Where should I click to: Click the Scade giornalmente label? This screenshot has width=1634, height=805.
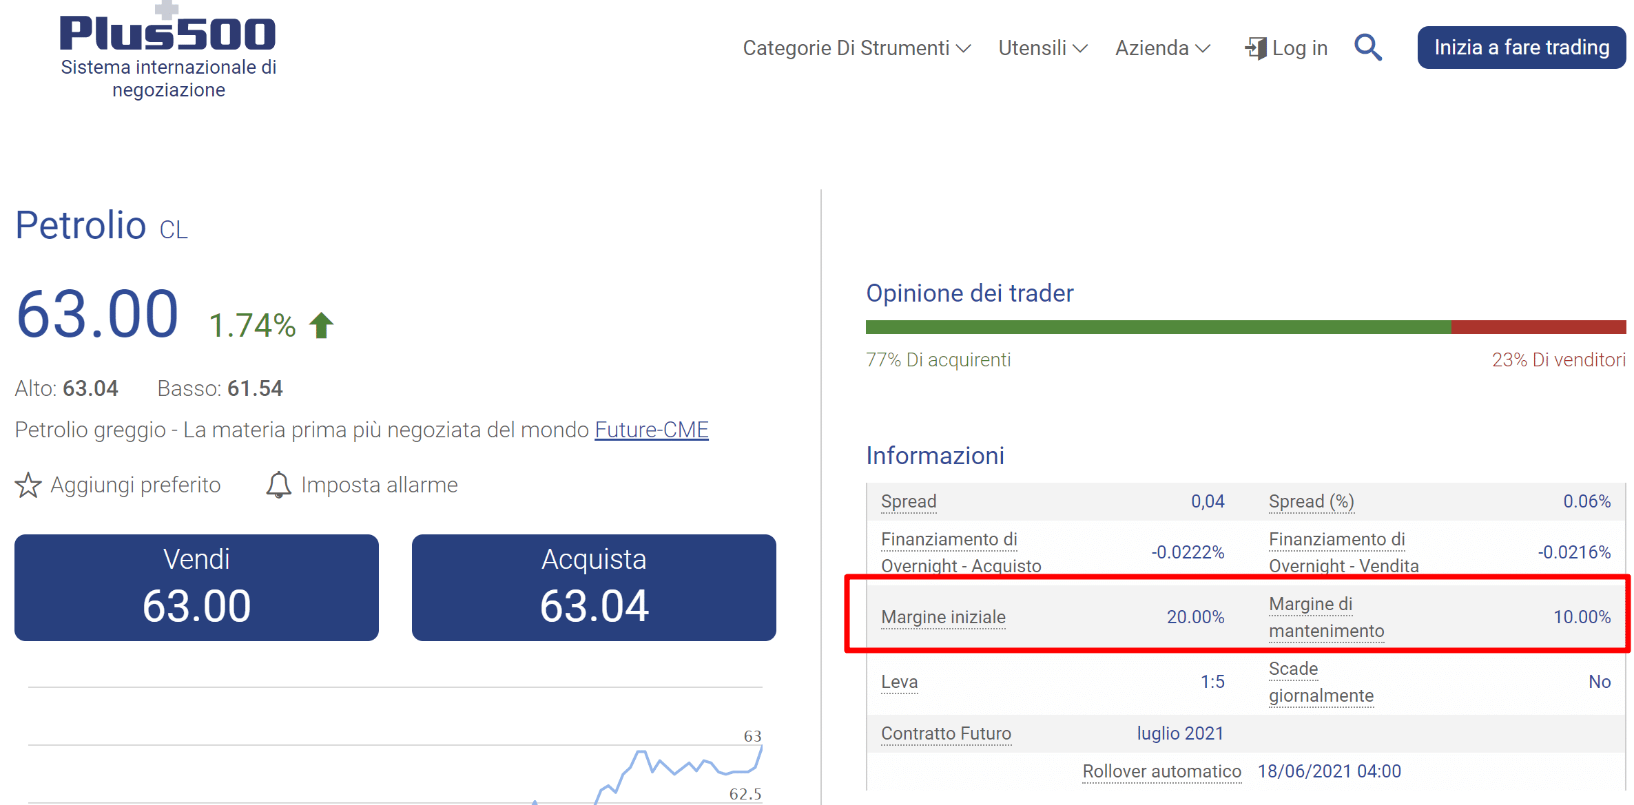1321,682
